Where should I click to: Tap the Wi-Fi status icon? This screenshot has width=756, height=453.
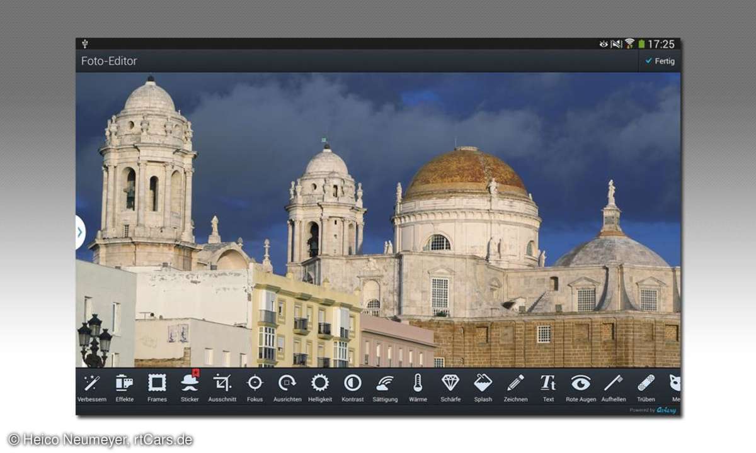click(629, 44)
